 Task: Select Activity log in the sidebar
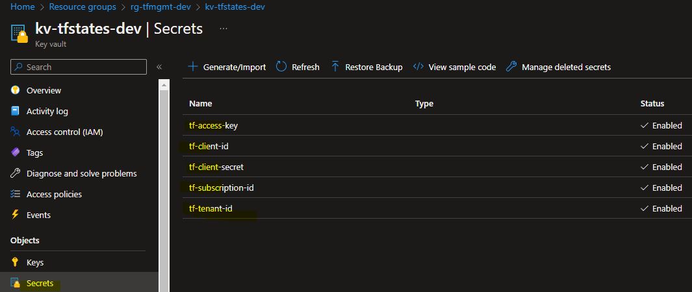point(47,111)
